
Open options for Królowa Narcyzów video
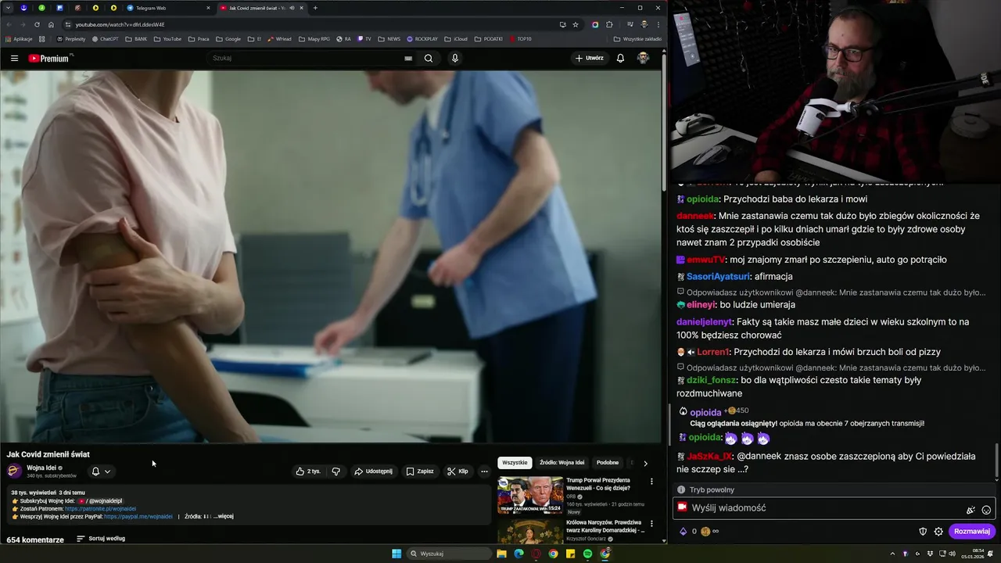[651, 524]
